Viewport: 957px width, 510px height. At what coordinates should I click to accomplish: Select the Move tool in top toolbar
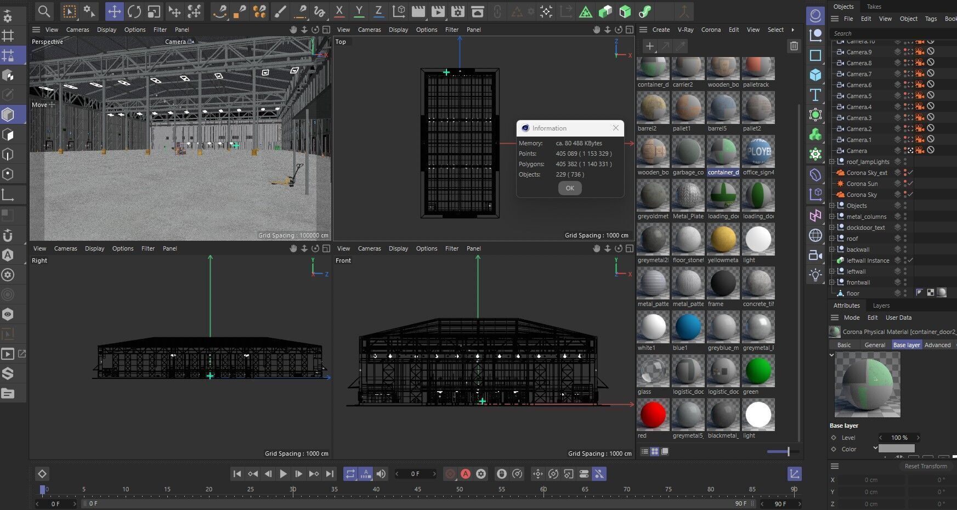tap(114, 11)
